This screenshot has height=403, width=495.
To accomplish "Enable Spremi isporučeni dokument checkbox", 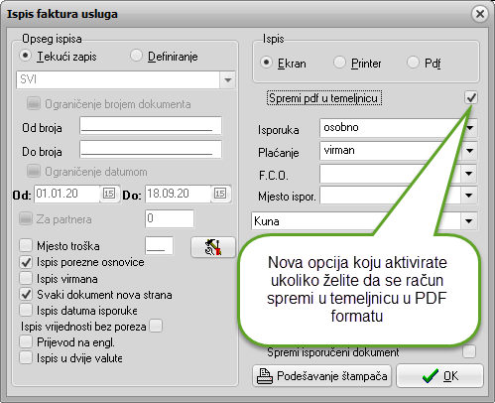I will coord(469,351).
